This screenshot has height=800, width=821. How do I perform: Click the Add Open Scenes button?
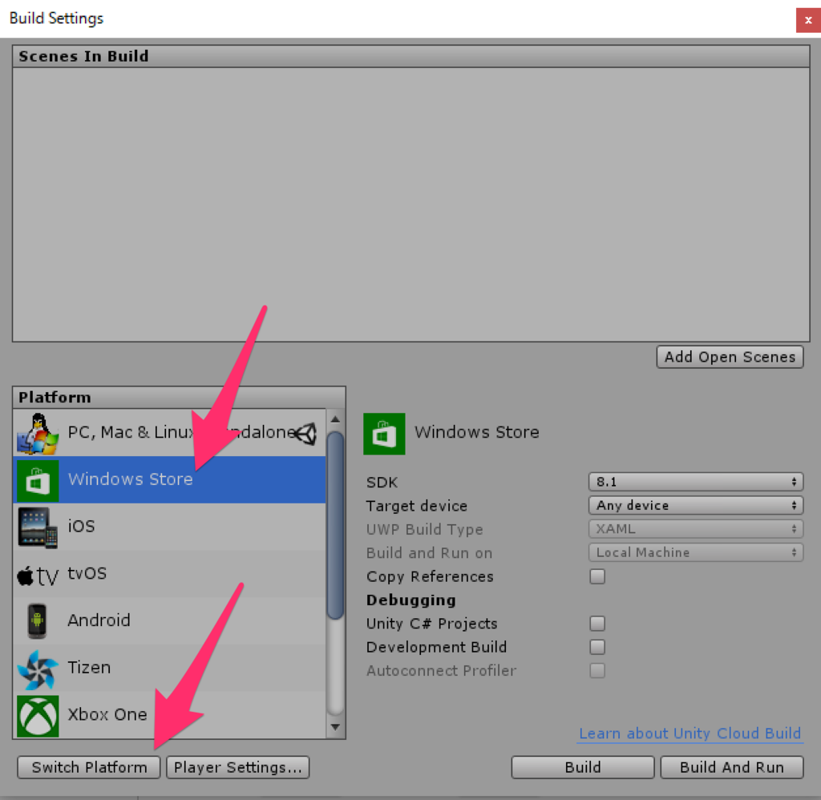(x=730, y=357)
